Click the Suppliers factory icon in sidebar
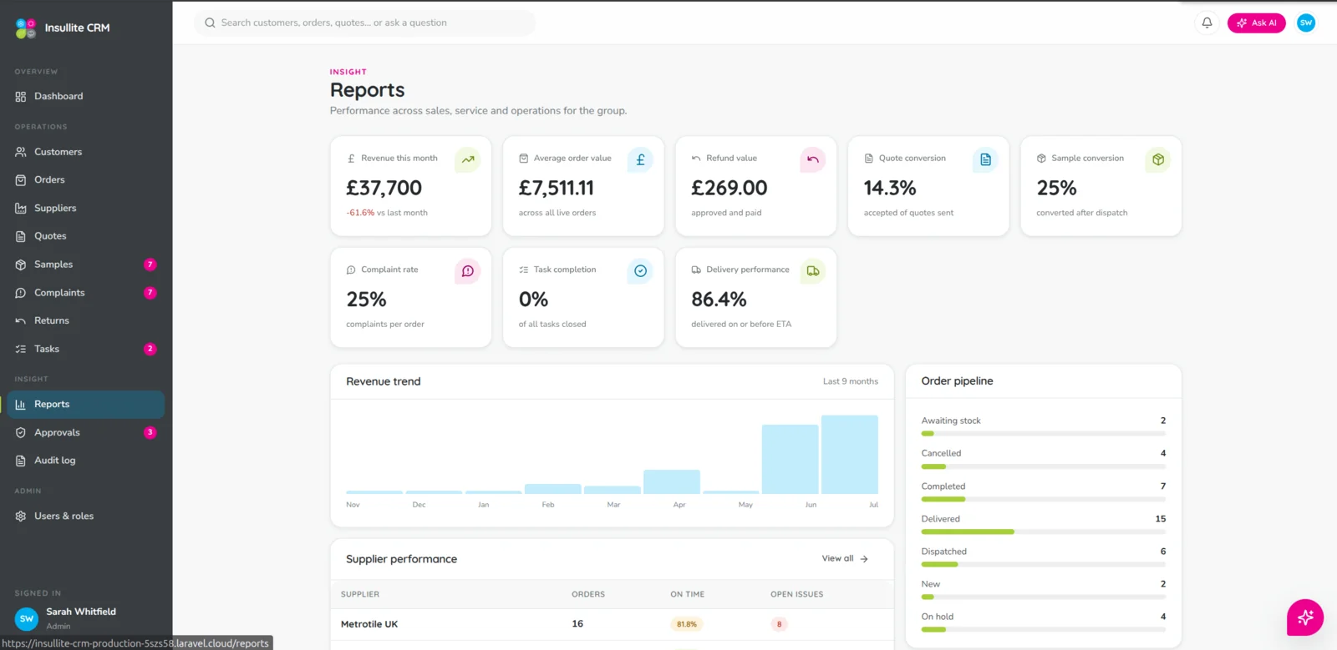Image resolution: width=1337 pixels, height=650 pixels. [21, 209]
